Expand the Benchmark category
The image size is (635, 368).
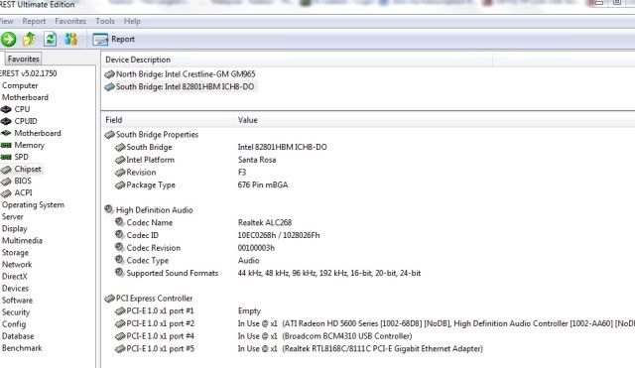(x=22, y=348)
